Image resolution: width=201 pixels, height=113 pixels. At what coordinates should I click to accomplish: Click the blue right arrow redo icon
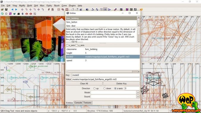[x=16, y=10]
